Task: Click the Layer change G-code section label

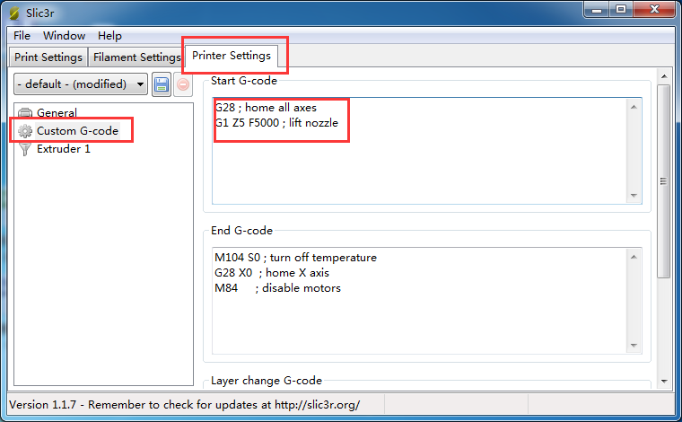Action: coord(267,381)
